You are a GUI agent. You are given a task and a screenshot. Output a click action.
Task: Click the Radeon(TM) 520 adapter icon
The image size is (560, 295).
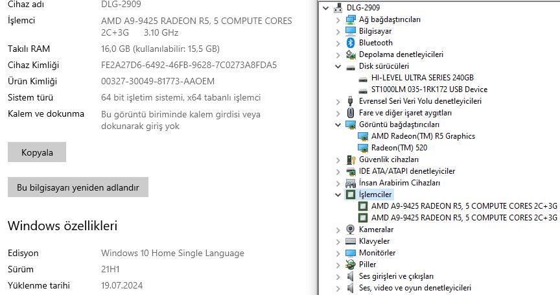(x=363, y=148)
